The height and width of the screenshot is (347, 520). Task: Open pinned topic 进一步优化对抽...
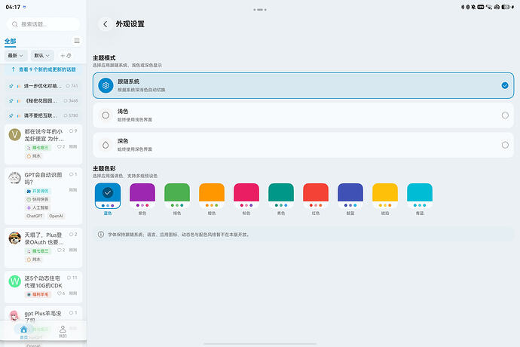(43, 86)
